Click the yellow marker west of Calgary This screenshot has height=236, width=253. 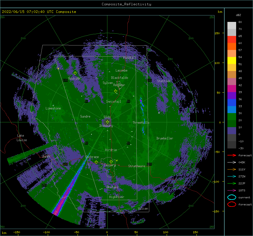click(x=96, y=162)
